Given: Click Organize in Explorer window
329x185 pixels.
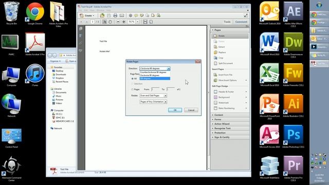Looking at the screenshot, I should [x=55, y=61].
